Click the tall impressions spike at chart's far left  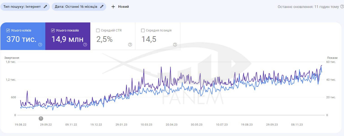point(27,91)
